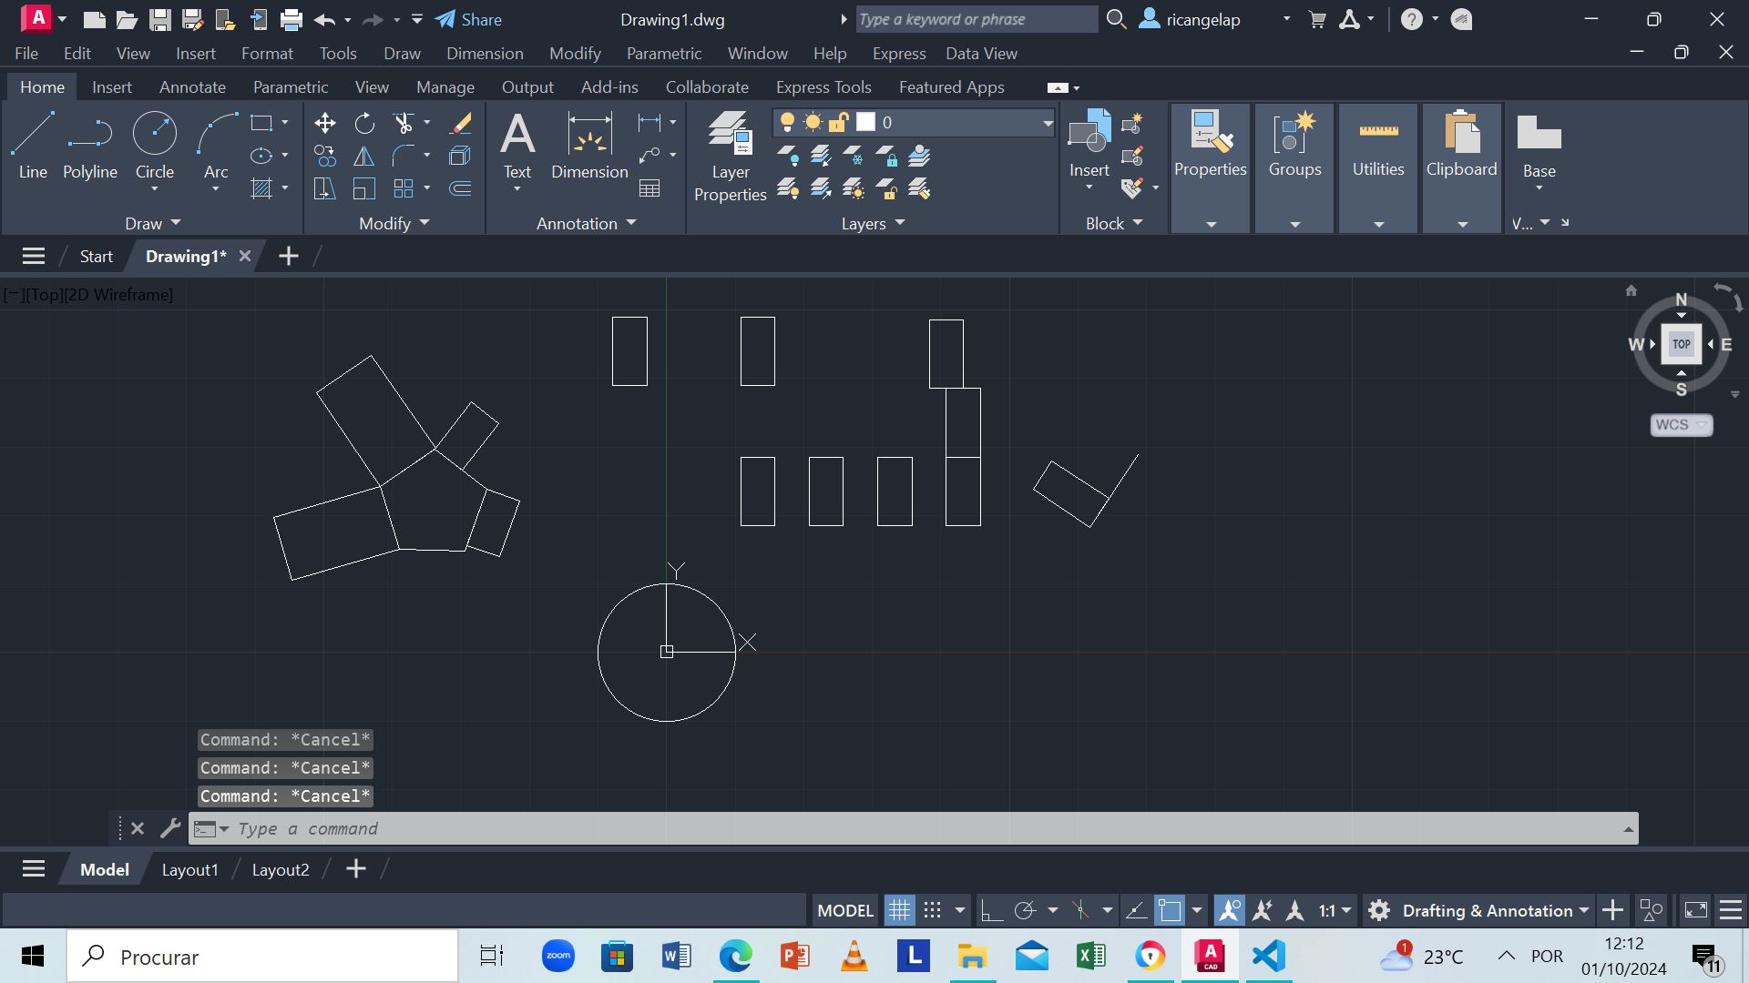Expand the Modify panel options
Viewport: 1749px width, 983px height.
tap(422, 223)
